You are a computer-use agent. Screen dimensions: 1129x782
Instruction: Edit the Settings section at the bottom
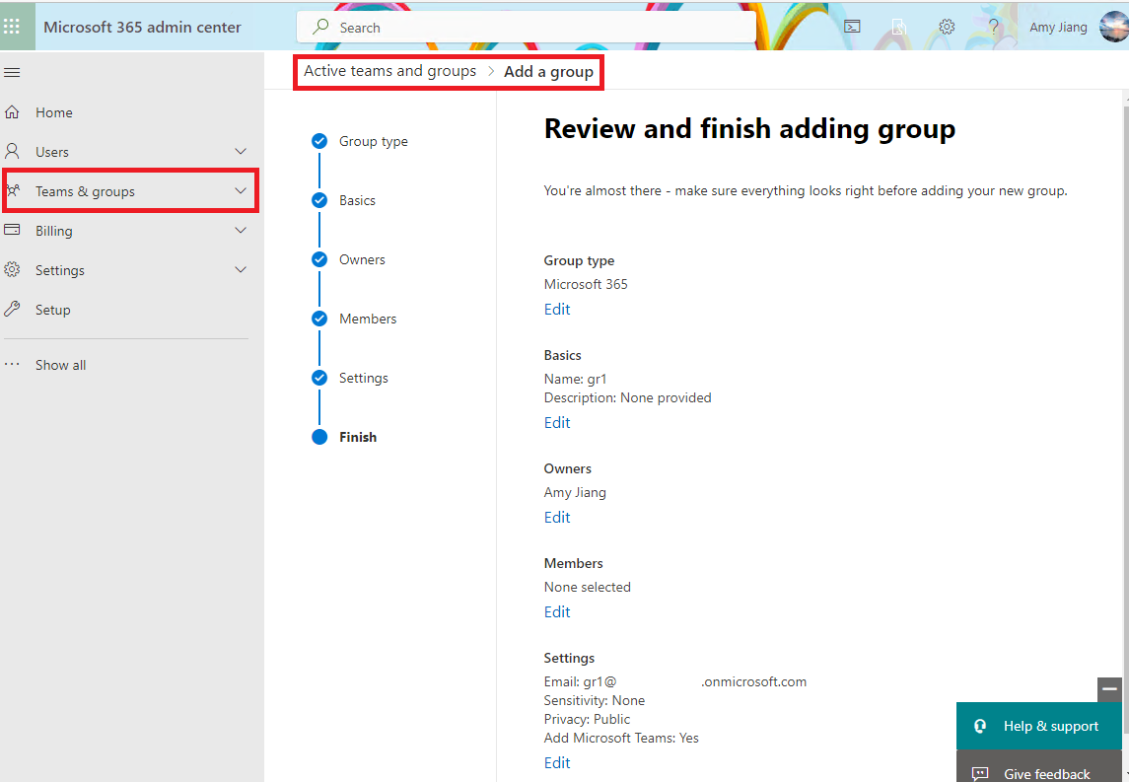click(556, 762)
